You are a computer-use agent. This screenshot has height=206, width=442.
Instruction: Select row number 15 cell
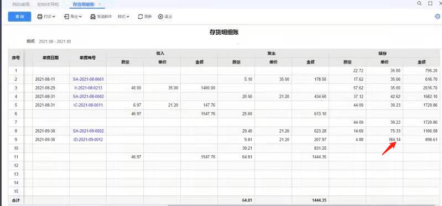(16, 192)
